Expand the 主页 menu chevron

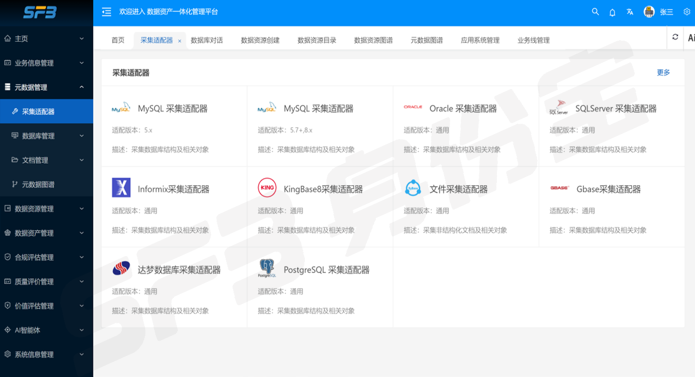click(81, 38)
